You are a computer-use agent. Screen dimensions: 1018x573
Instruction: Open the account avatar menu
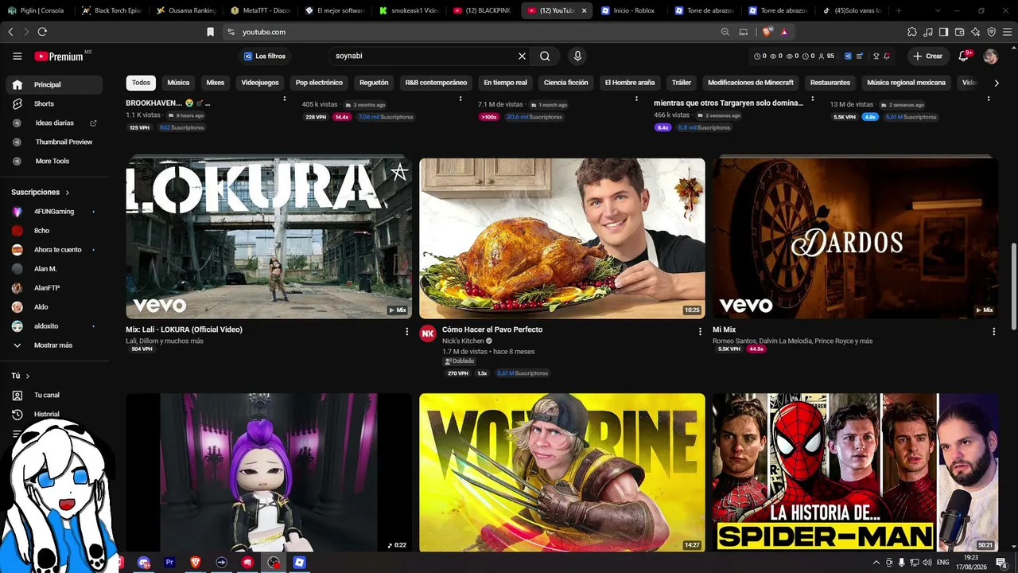pos(990,56)
